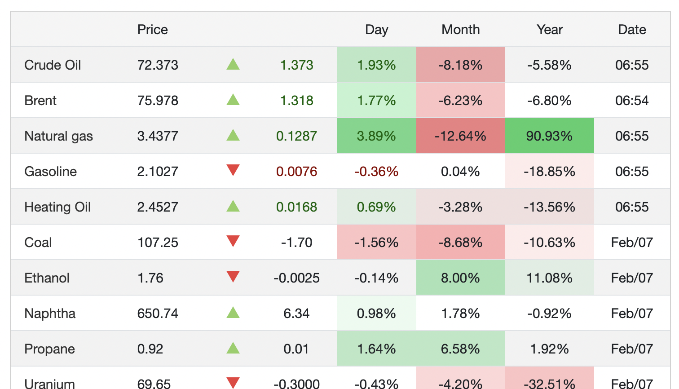Click the green up arrow in Propane row

click(233, 348)
